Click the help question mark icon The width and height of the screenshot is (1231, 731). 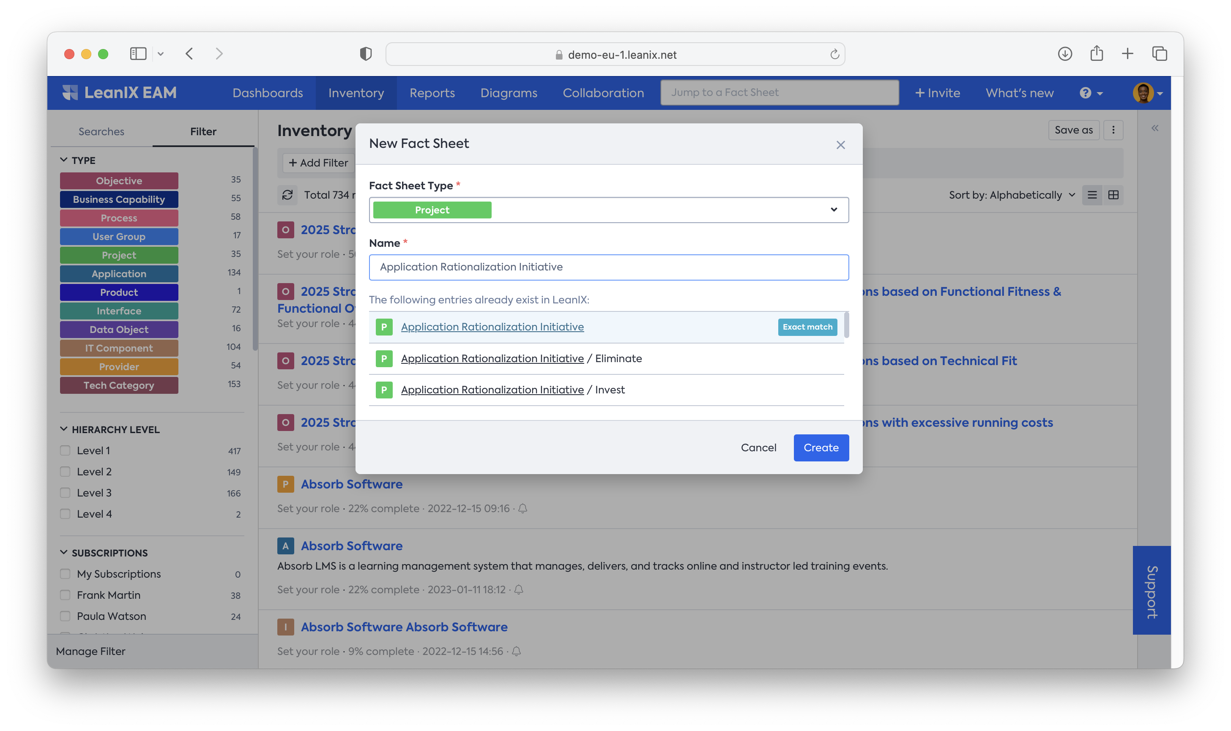1086,93
